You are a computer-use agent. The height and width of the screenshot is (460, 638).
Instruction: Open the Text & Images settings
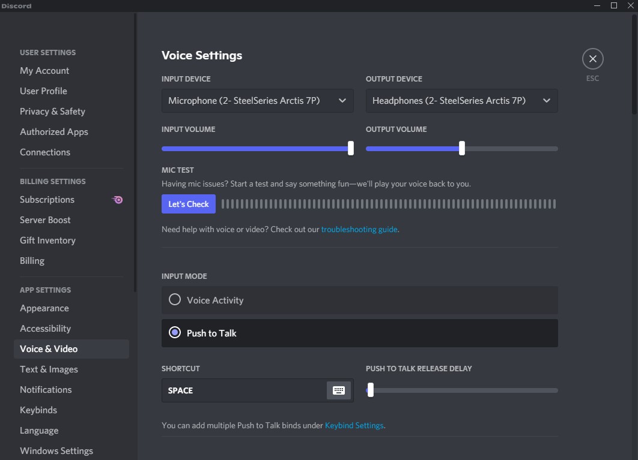point(49,369)
